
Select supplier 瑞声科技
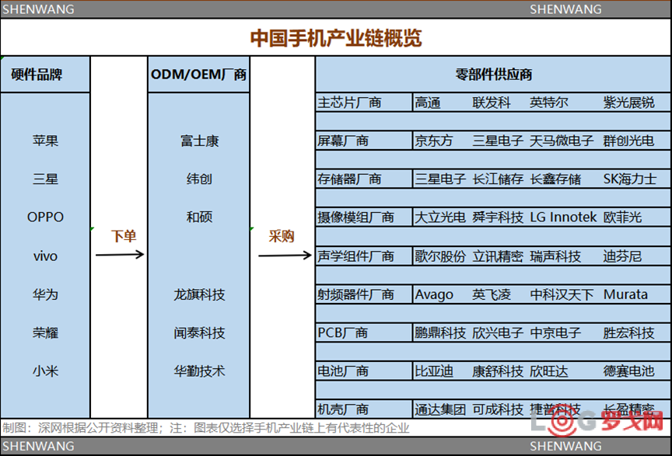pyautogui.click(x=555, y=256)
